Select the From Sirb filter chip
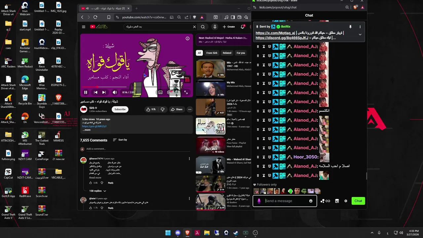This screenshot has height=238, width=423. click(212, 53)
